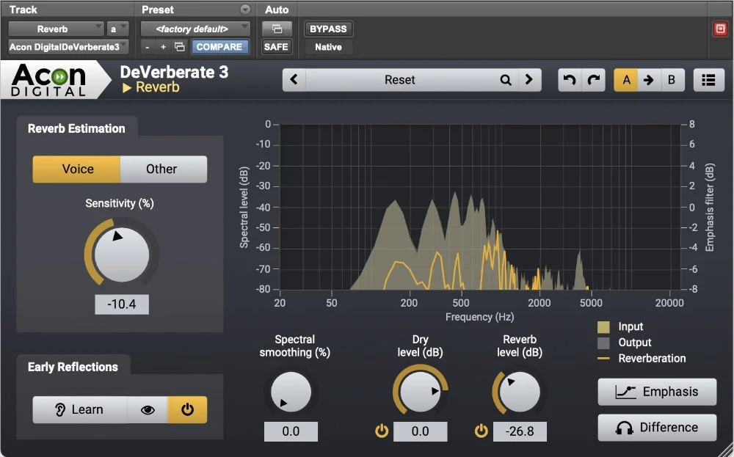This screenshot has height=457, width=734.
Task: Click the Reverb level knob
Action: click(x=520, y=392)
